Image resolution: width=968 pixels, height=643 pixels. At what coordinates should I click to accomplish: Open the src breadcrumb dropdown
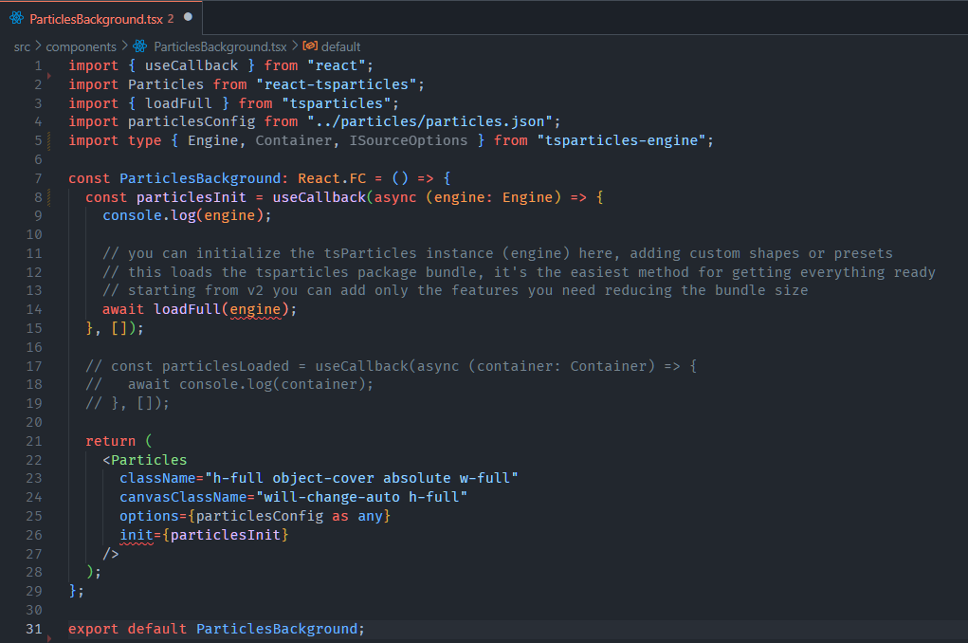pos(21,46)
